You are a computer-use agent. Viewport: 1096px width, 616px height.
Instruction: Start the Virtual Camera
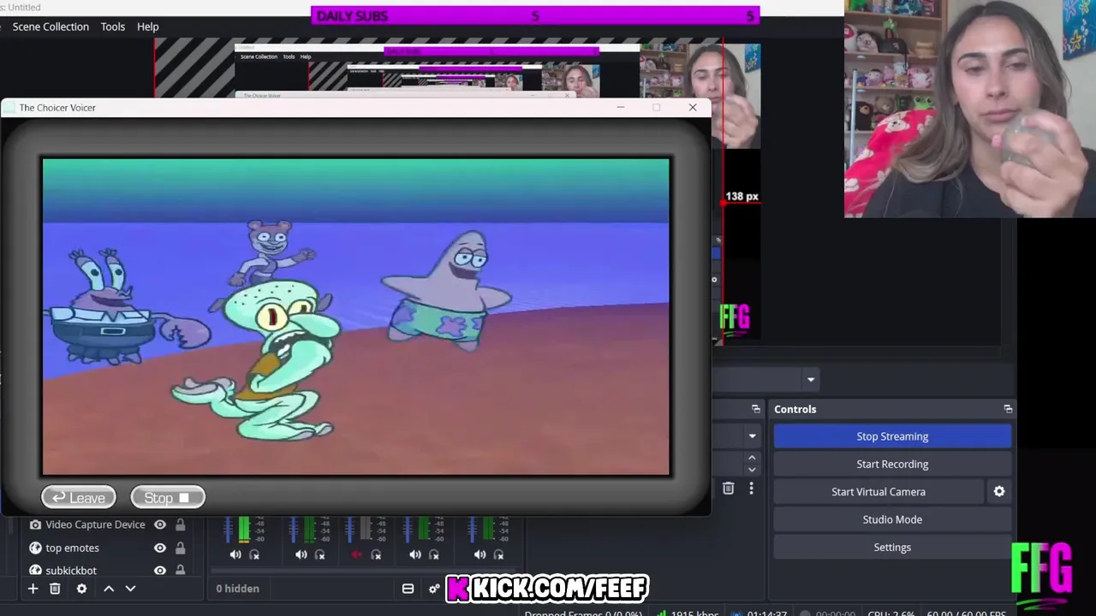(879, 492)
